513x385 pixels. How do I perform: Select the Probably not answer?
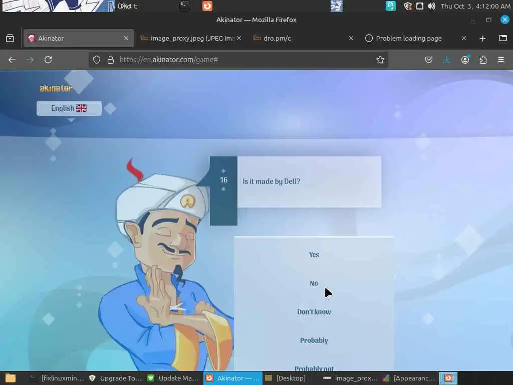314,368
